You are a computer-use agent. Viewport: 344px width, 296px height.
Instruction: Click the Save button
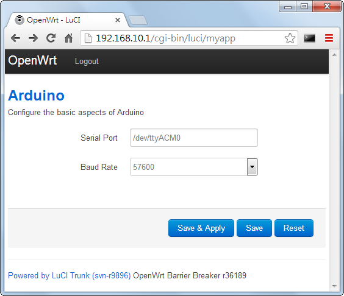pos(254,228)
